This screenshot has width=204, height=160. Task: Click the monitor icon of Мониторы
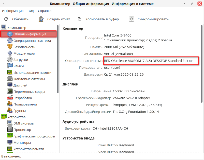pos(10,142)
